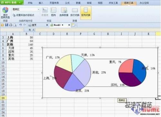Toggle the highlighted switch by column button
Viewport: 161px width, 117px height.
pos(86,13)
